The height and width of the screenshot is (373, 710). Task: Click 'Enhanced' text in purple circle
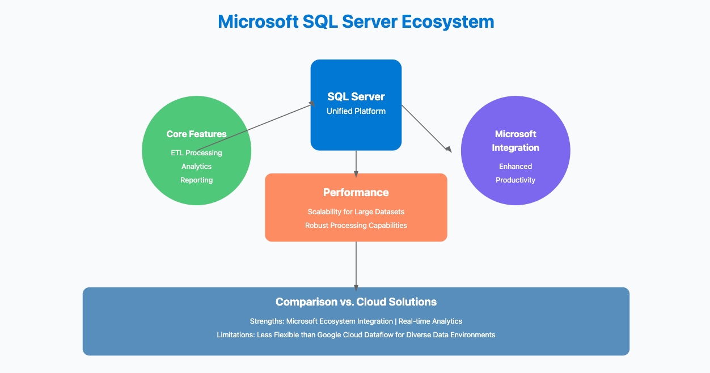pos(515,167)
